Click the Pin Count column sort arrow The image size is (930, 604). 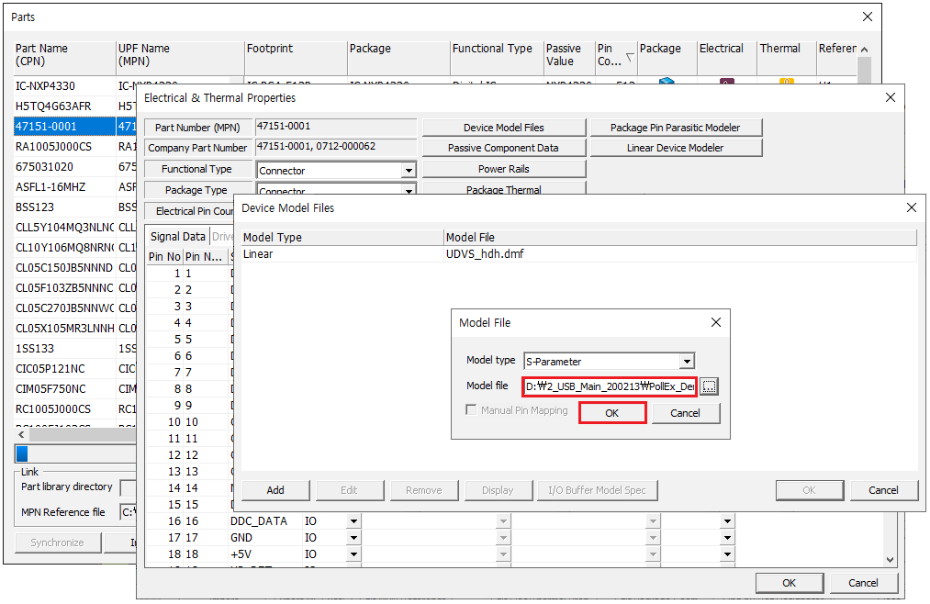pyautogui.click(x=629, y=56)
